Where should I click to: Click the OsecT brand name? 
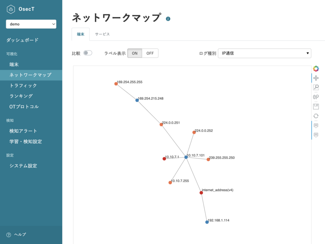pos(26,9)
